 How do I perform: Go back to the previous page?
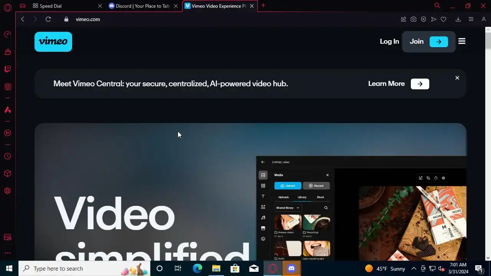23,19
